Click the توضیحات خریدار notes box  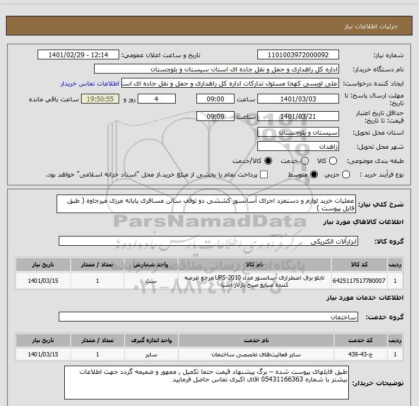(x=206, y=383)
